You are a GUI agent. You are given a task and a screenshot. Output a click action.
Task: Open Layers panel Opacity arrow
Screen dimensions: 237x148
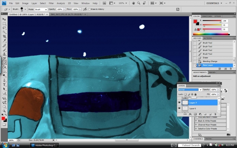pos(218,90)
